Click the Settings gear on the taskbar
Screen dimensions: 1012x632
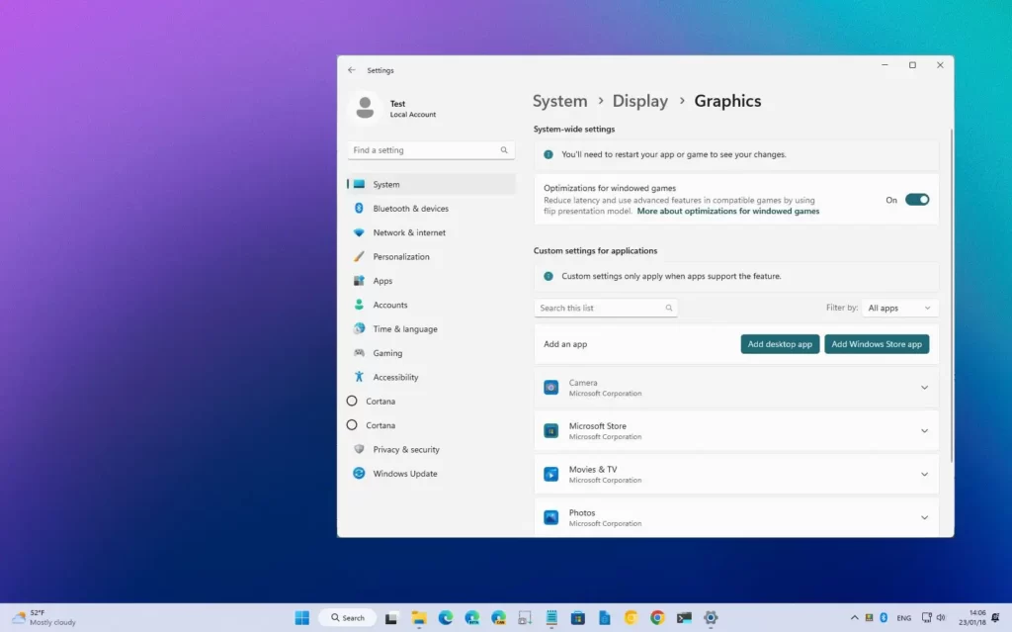(711, 618)
